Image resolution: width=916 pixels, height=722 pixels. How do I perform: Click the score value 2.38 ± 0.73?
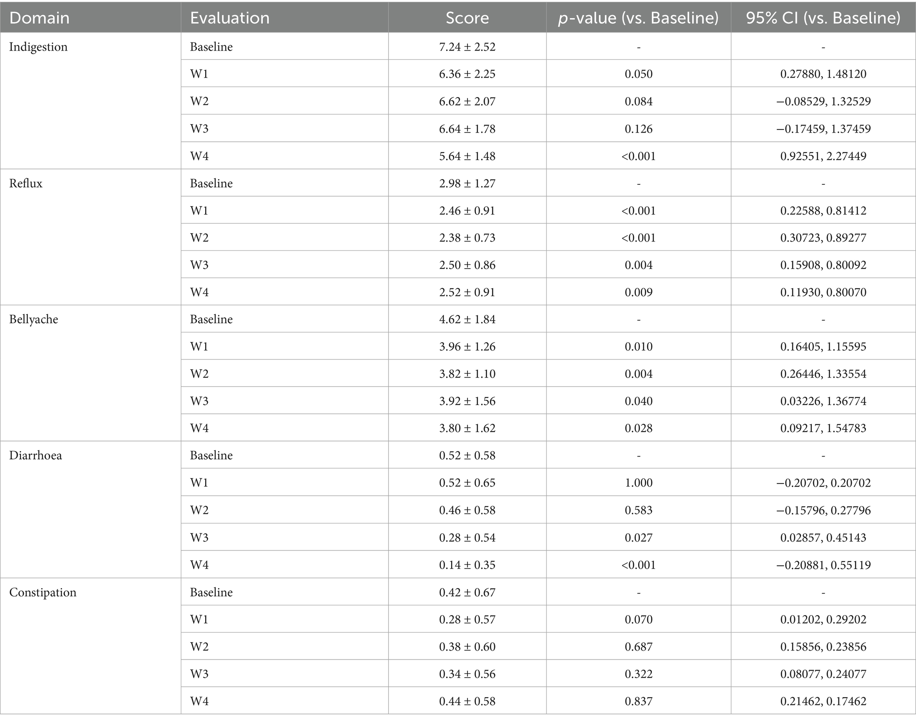tap(467, 238)
